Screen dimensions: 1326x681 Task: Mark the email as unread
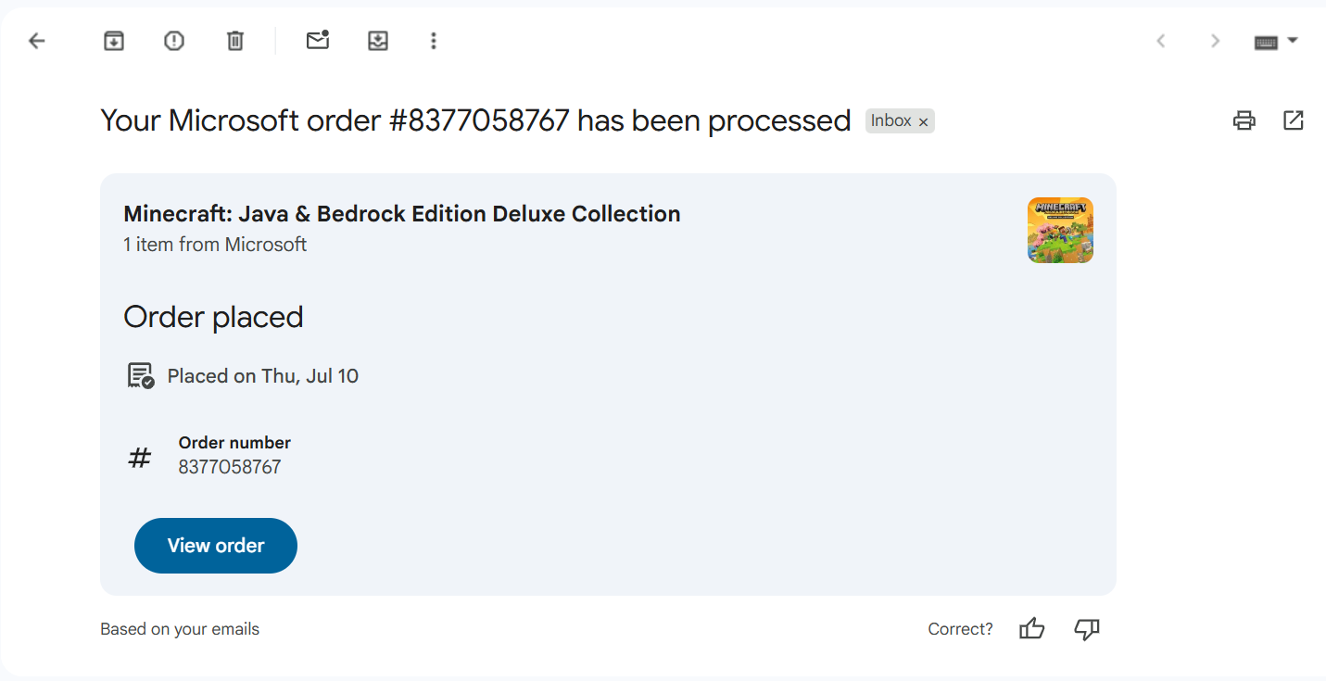pyautogui.click(x=318, y=41)
